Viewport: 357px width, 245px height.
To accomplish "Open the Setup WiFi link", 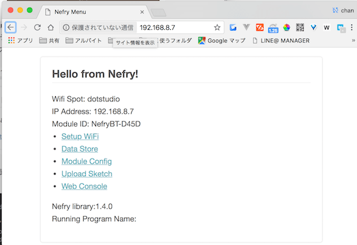I will pyautogui.click(x=80, y=136).
